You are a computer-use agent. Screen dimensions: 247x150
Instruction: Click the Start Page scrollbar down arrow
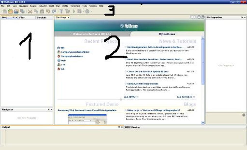pos(203,123)
